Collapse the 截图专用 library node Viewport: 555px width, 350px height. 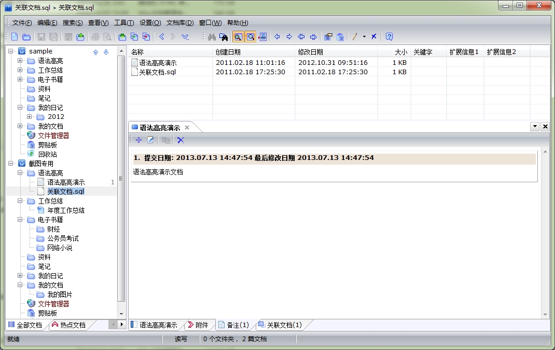pos(10,163)
